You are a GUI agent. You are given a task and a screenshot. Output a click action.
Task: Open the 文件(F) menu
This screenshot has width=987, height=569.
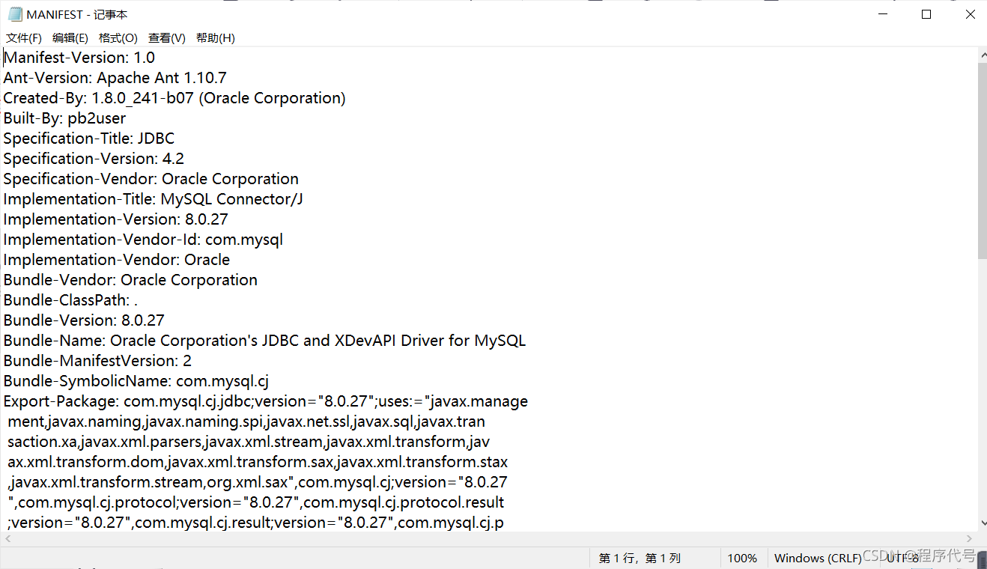pos(24,37)
